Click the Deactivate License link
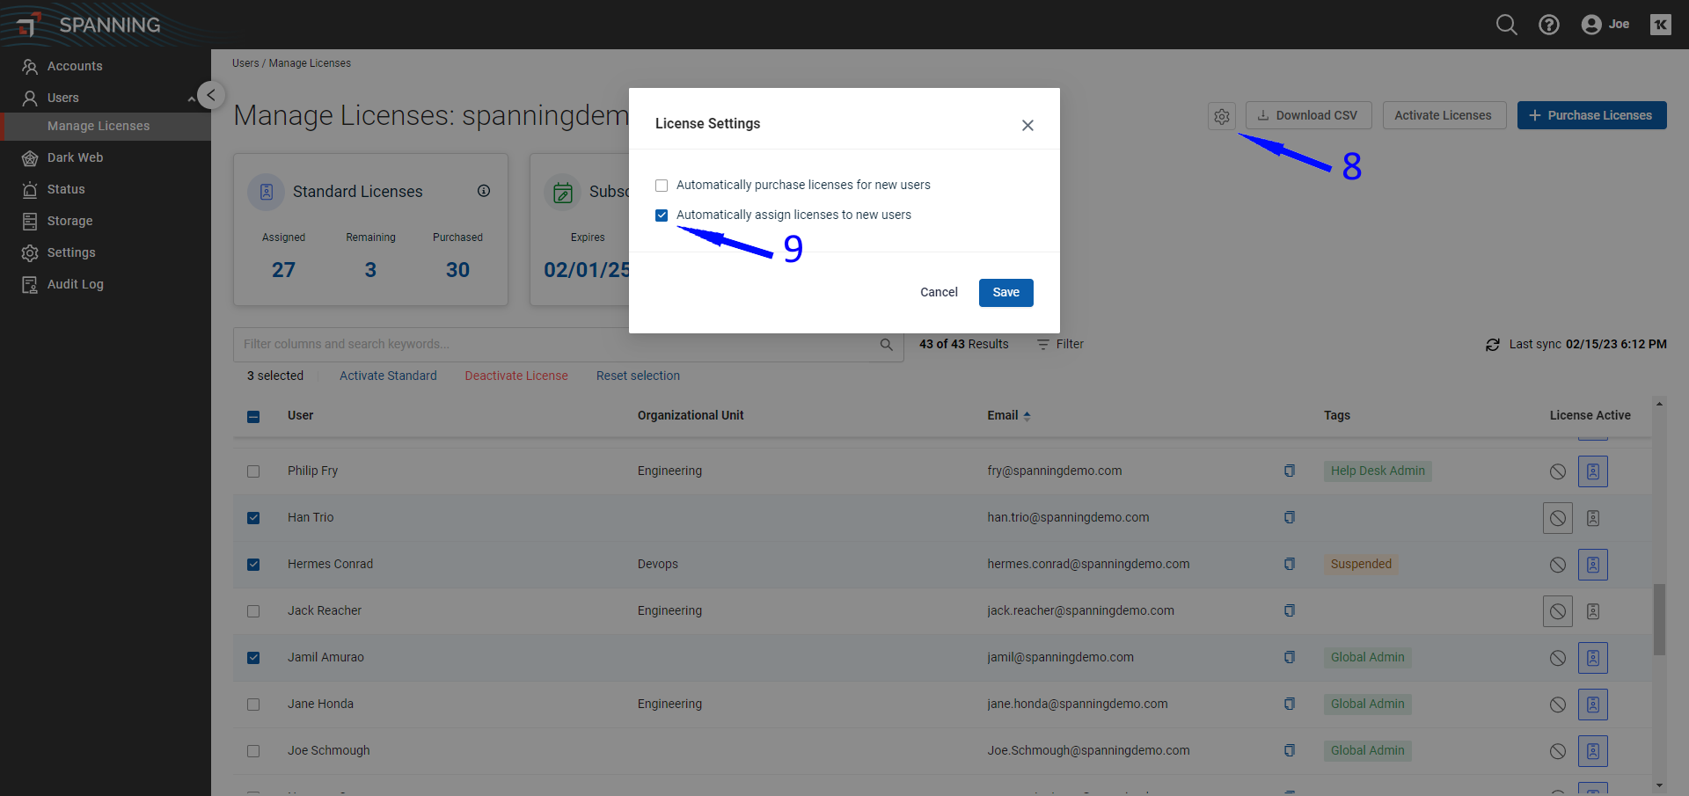The width and height of the screenshot is (1689, 796). click(x=516, y=376)
